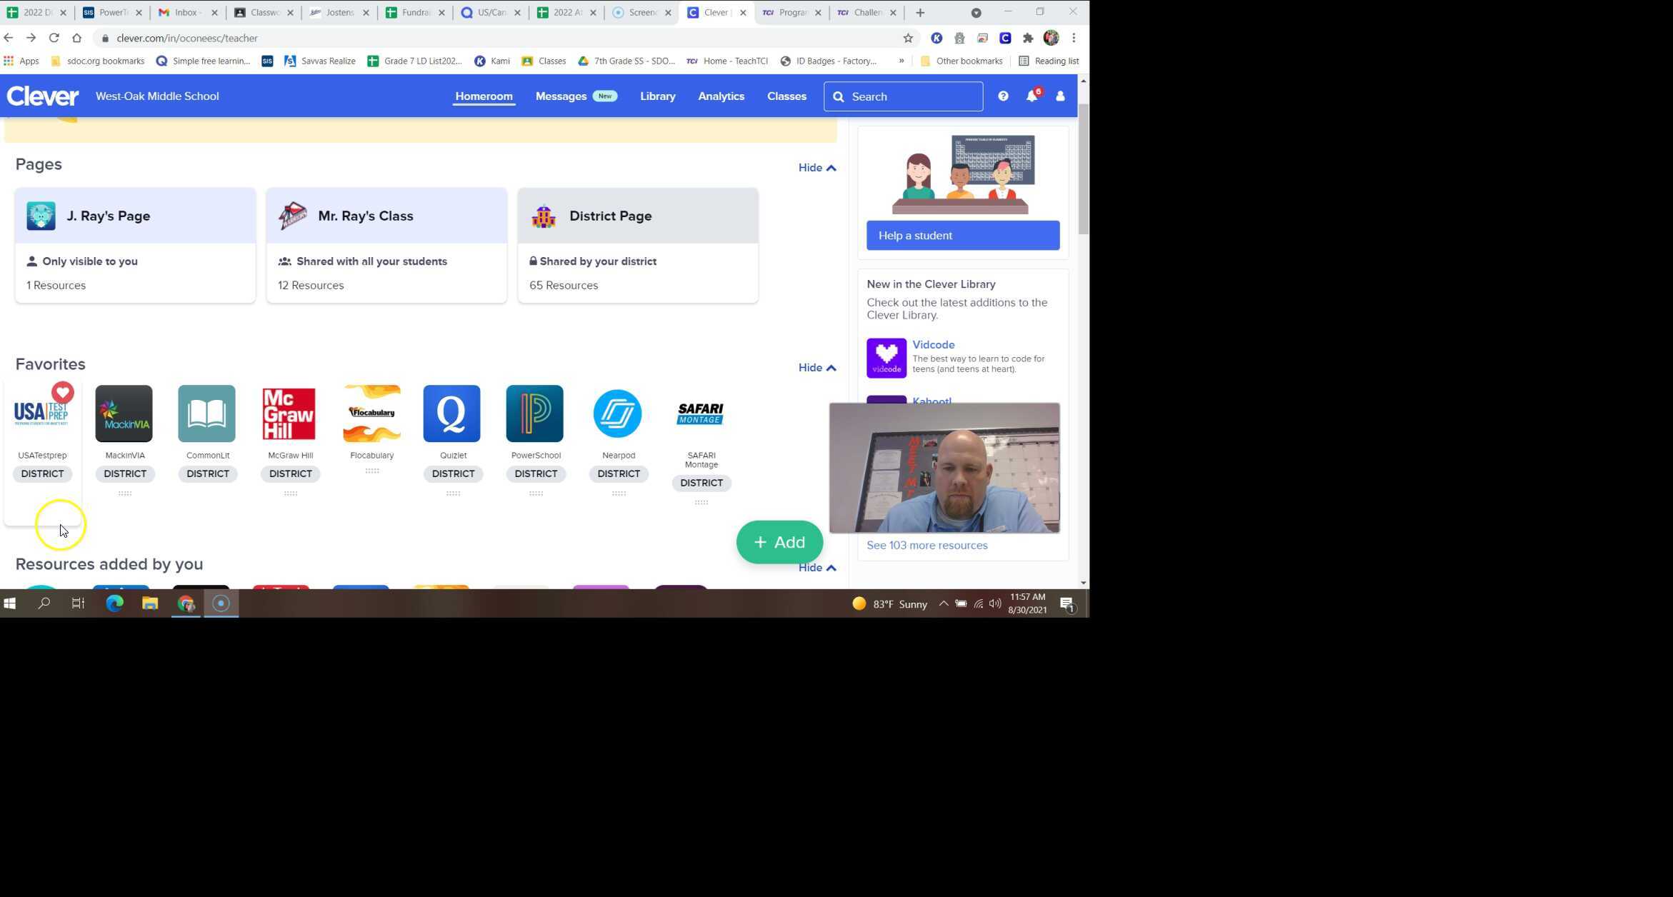Screen dimensions: 1673x897
Task: Launch the MackinVIA app
Action: pyautogui.click(x=124, y=414)
